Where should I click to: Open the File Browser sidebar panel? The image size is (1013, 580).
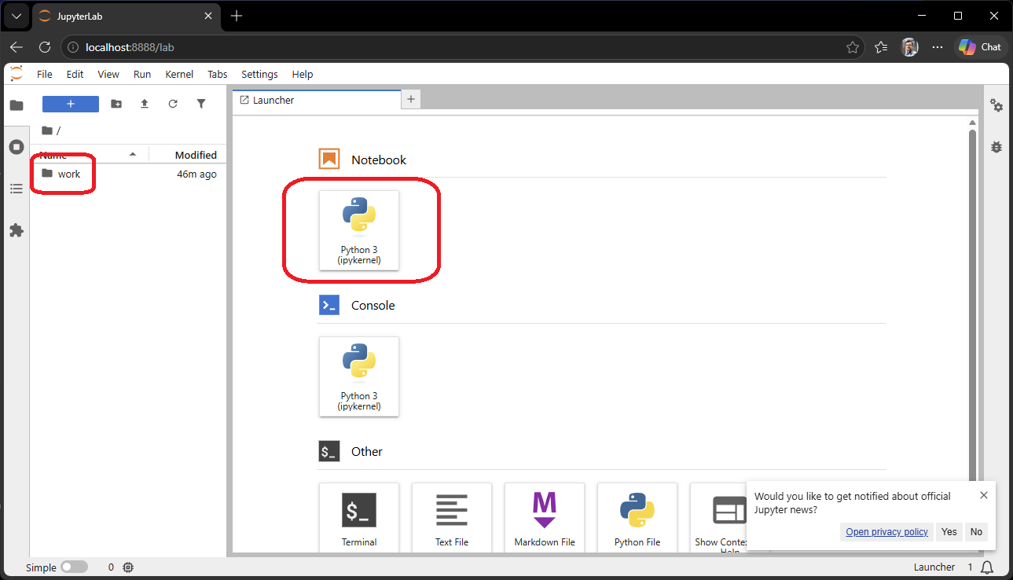17,105
